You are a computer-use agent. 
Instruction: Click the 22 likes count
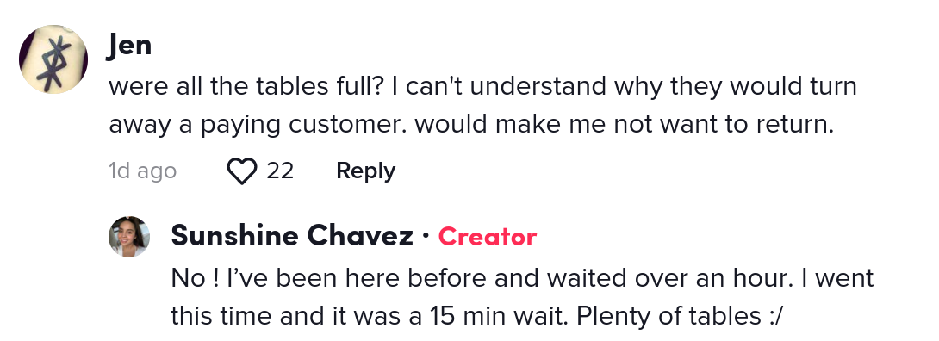click(280, 171)
